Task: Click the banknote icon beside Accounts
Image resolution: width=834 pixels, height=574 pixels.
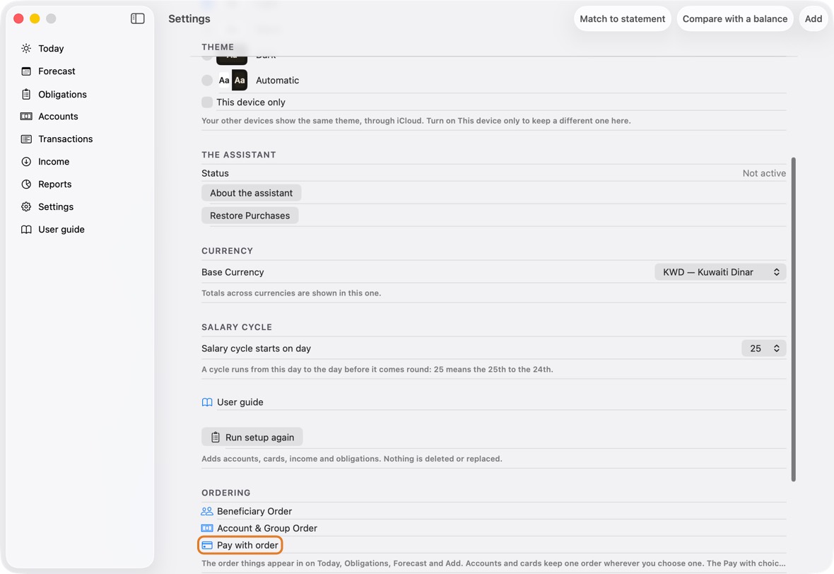Action: tap(26, 117)
